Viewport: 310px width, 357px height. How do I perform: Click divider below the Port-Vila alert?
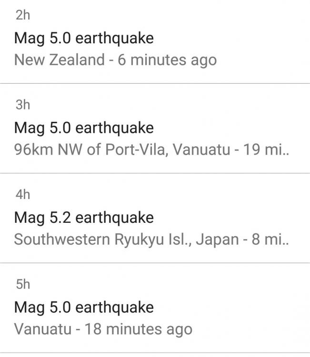point(155,173)
